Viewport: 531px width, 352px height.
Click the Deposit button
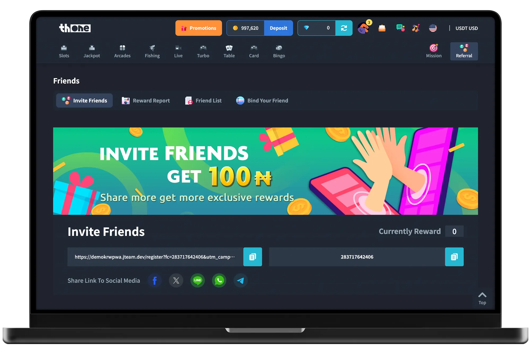(278, 28)
